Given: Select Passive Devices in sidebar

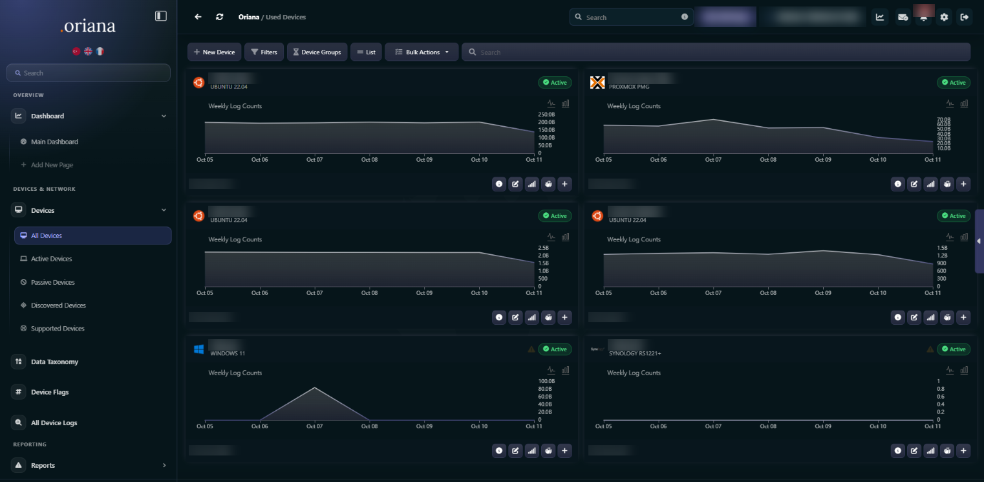Looking at the screenshot, I should click(53, 282).
